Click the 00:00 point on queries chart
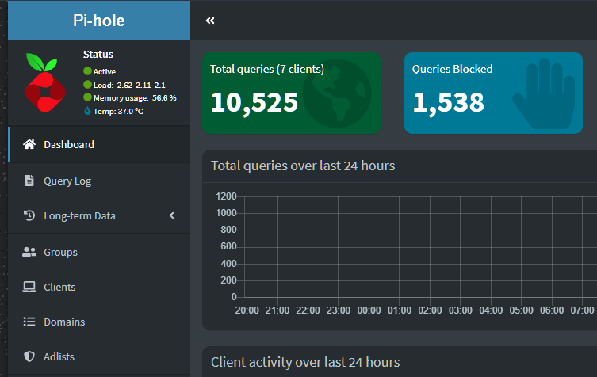 point(369,297)
